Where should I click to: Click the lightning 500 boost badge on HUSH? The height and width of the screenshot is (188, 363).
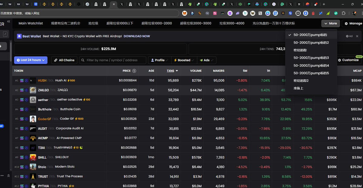pyautogui.click(x=71, y=81)
